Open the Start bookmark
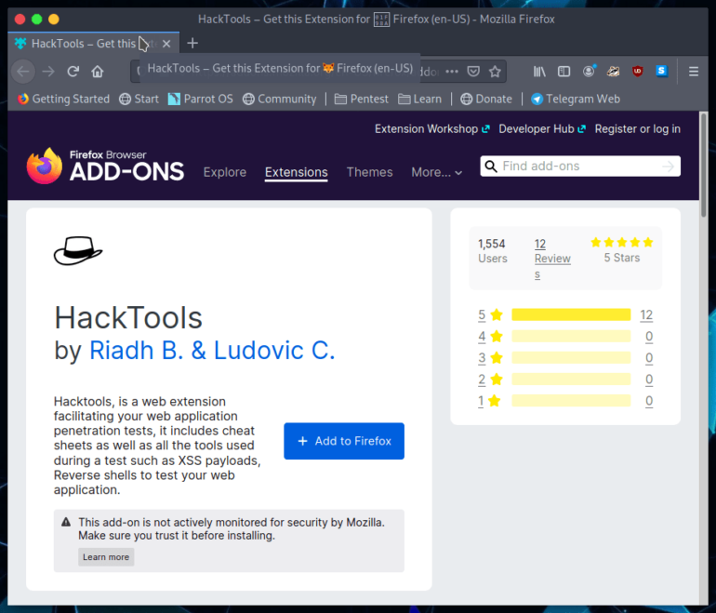The height and width of the screenshot is (613, 716). [139, 100]
